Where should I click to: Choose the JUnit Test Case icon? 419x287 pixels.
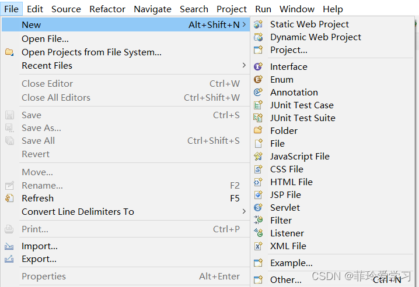258,105
